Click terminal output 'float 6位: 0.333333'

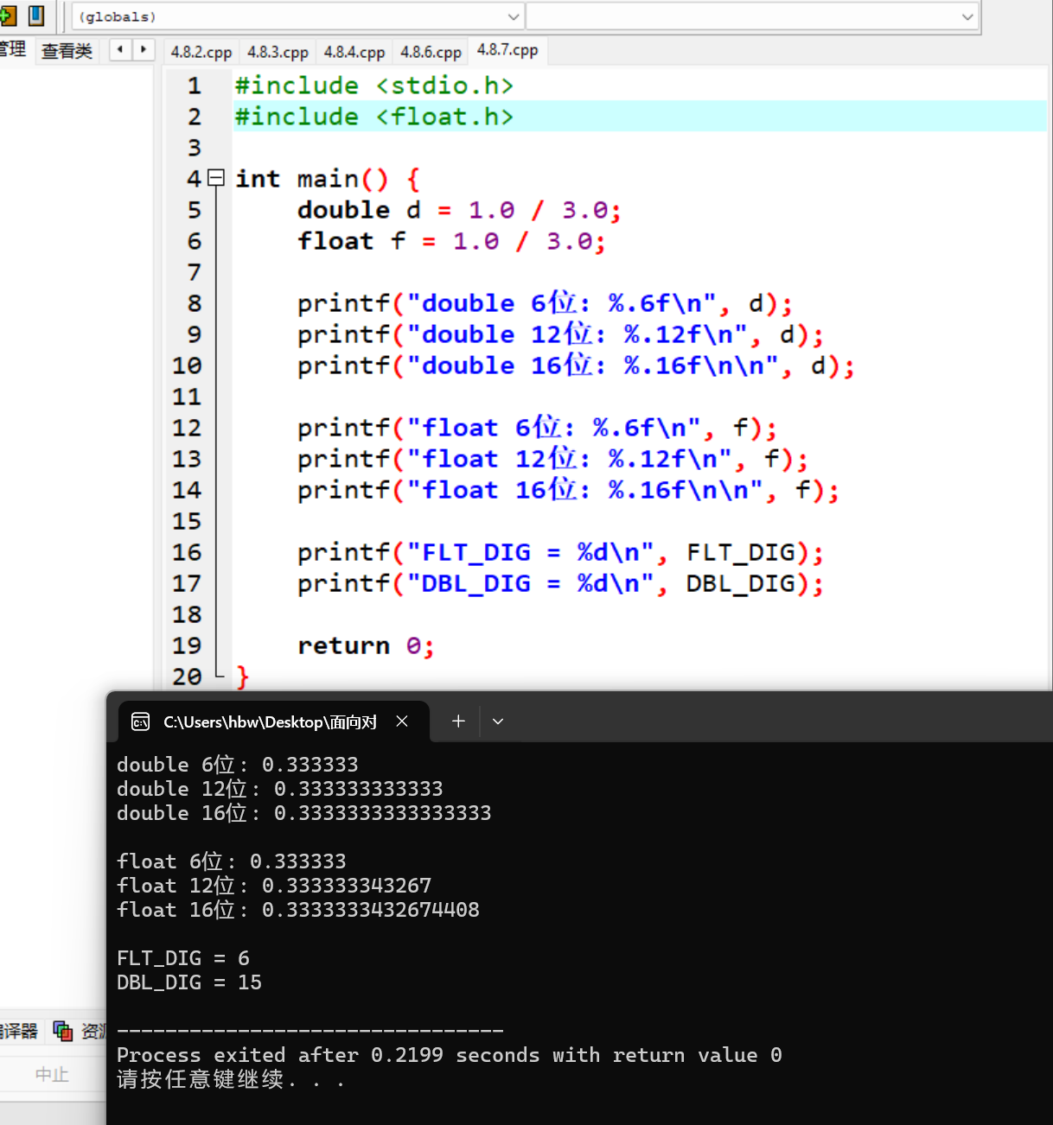232,861
